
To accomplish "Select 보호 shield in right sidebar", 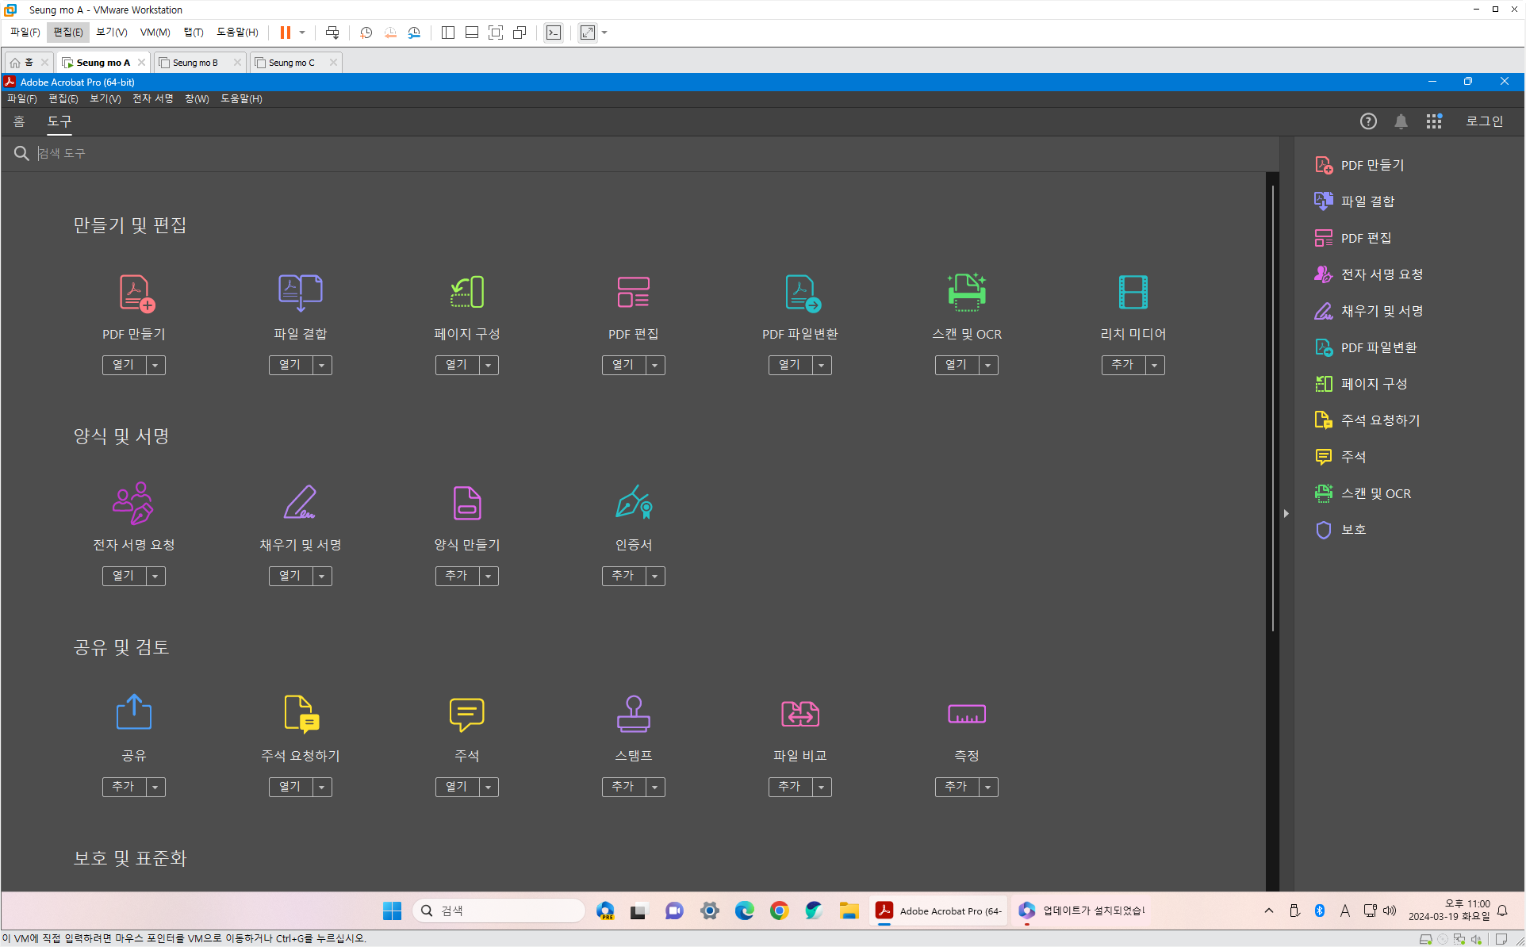I will (x=1340, y=530).
